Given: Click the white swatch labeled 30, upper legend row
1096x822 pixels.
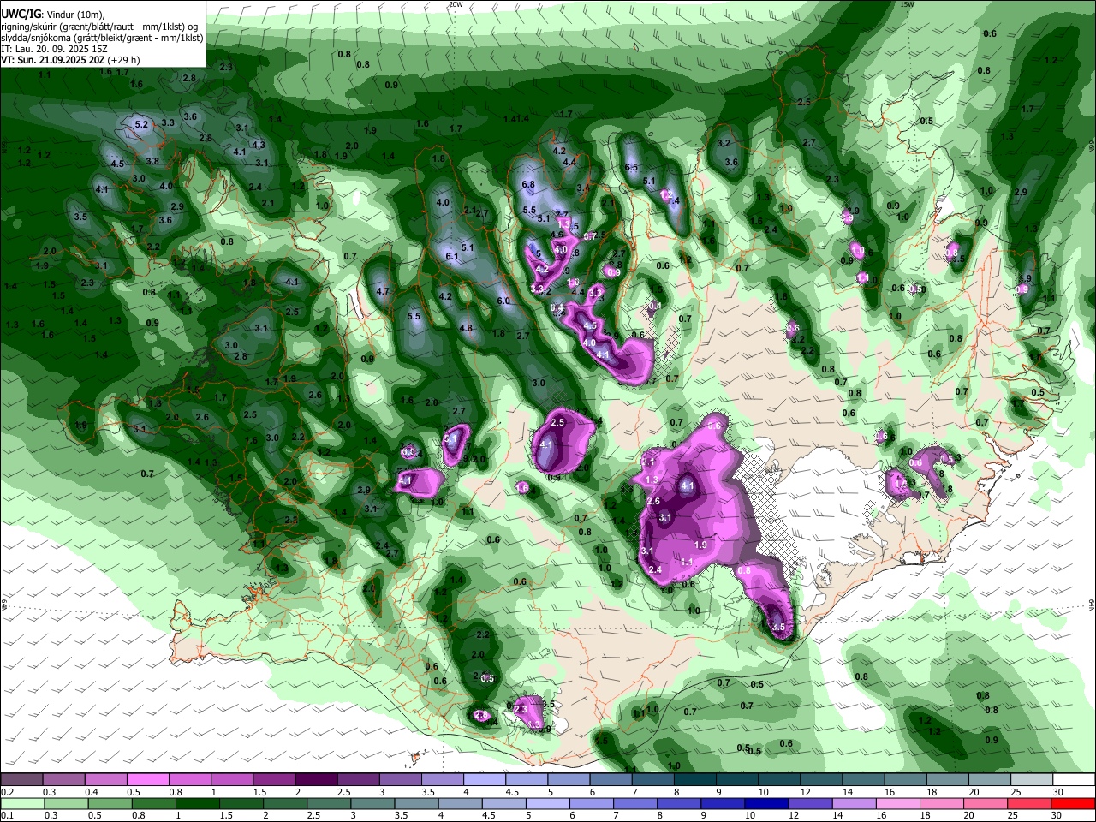Looking at the screenshot, I should click(1075, 779).
